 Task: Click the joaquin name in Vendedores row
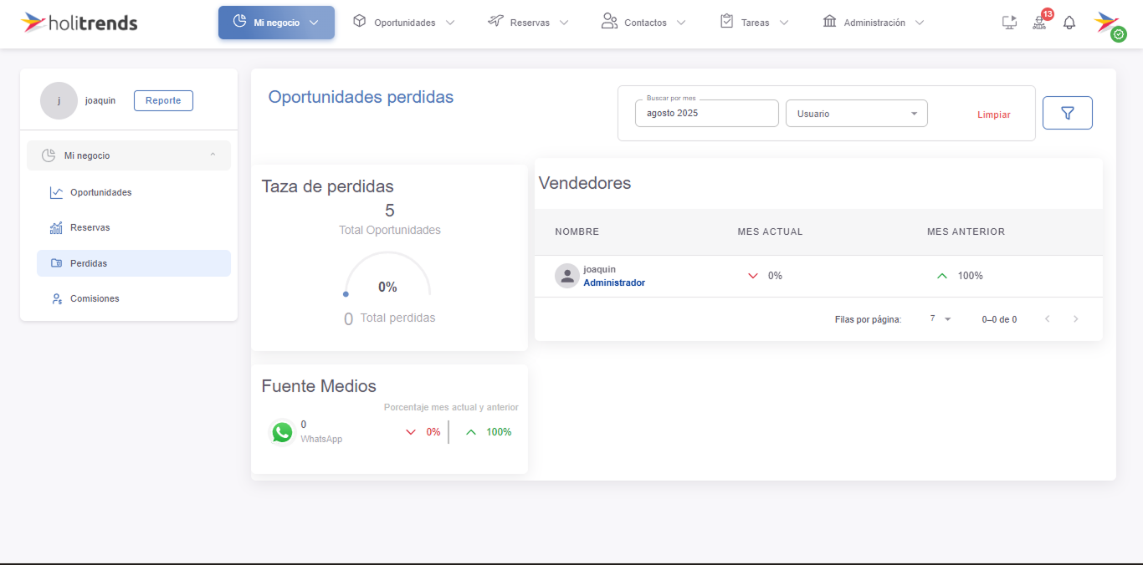599,269
